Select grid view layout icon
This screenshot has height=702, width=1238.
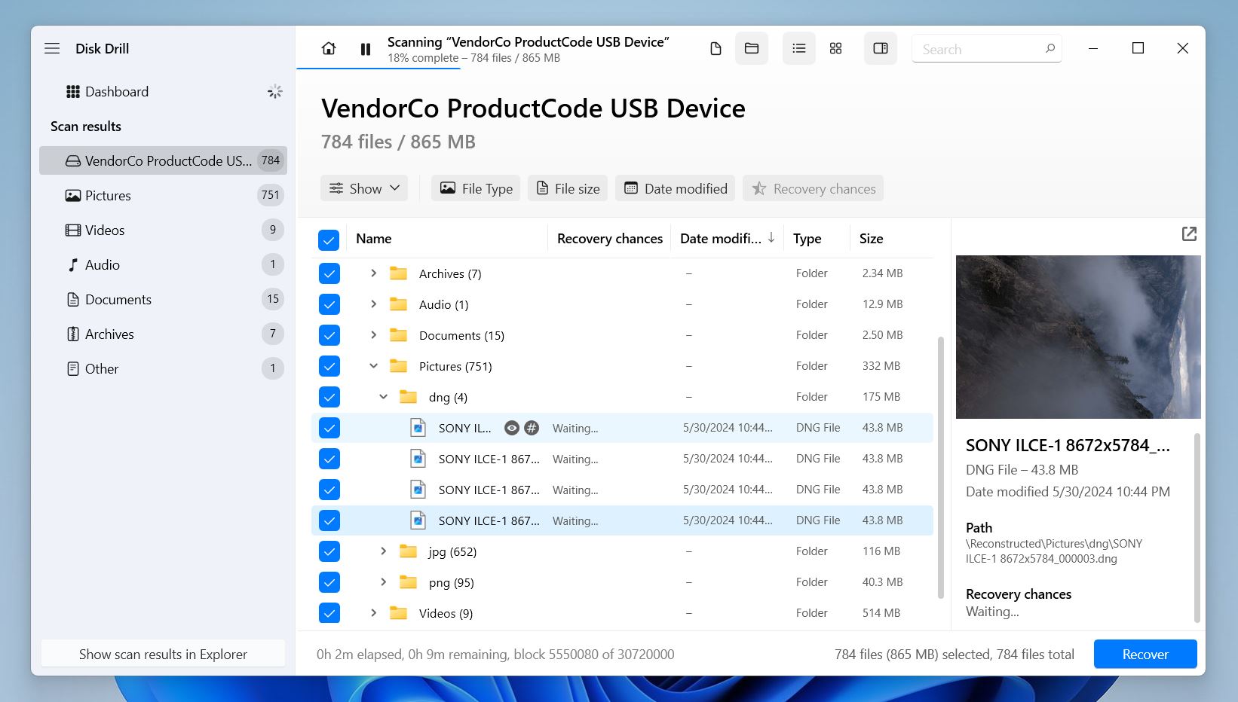coord(835,49)
